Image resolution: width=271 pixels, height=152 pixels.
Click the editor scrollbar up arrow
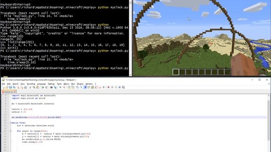click(x=269, y=95)
